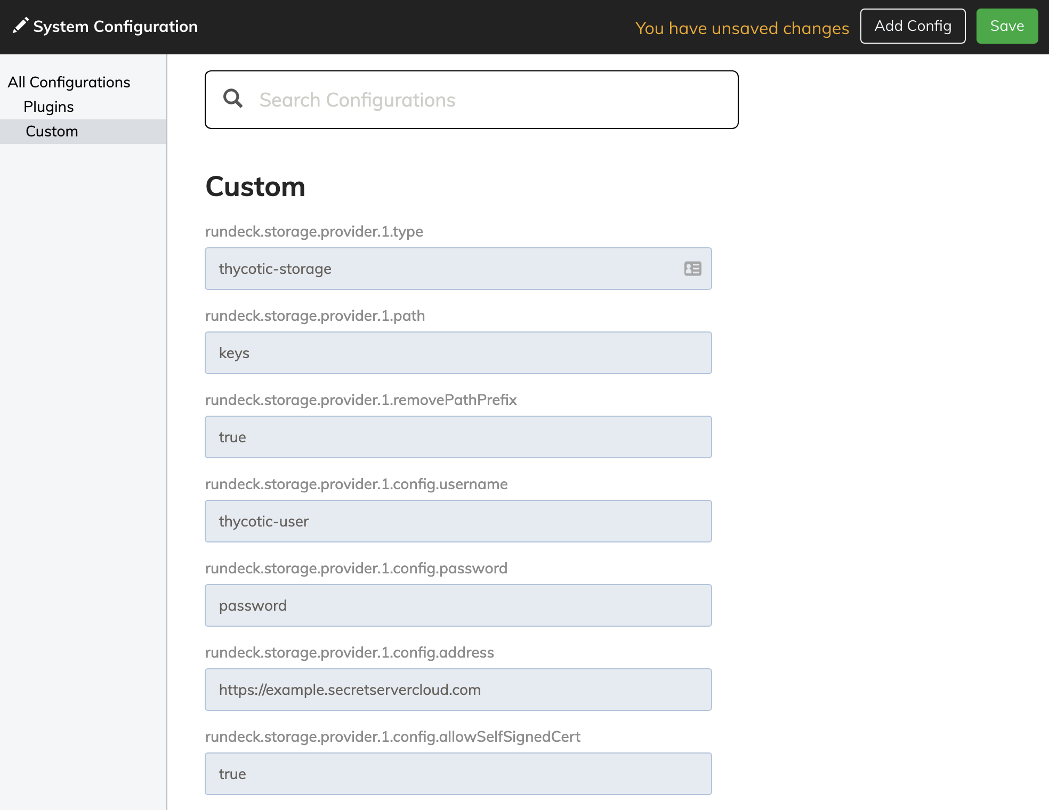Edit the thycotic-storage type value
The width and height of the screenshot is (1049, 810).
458,269
